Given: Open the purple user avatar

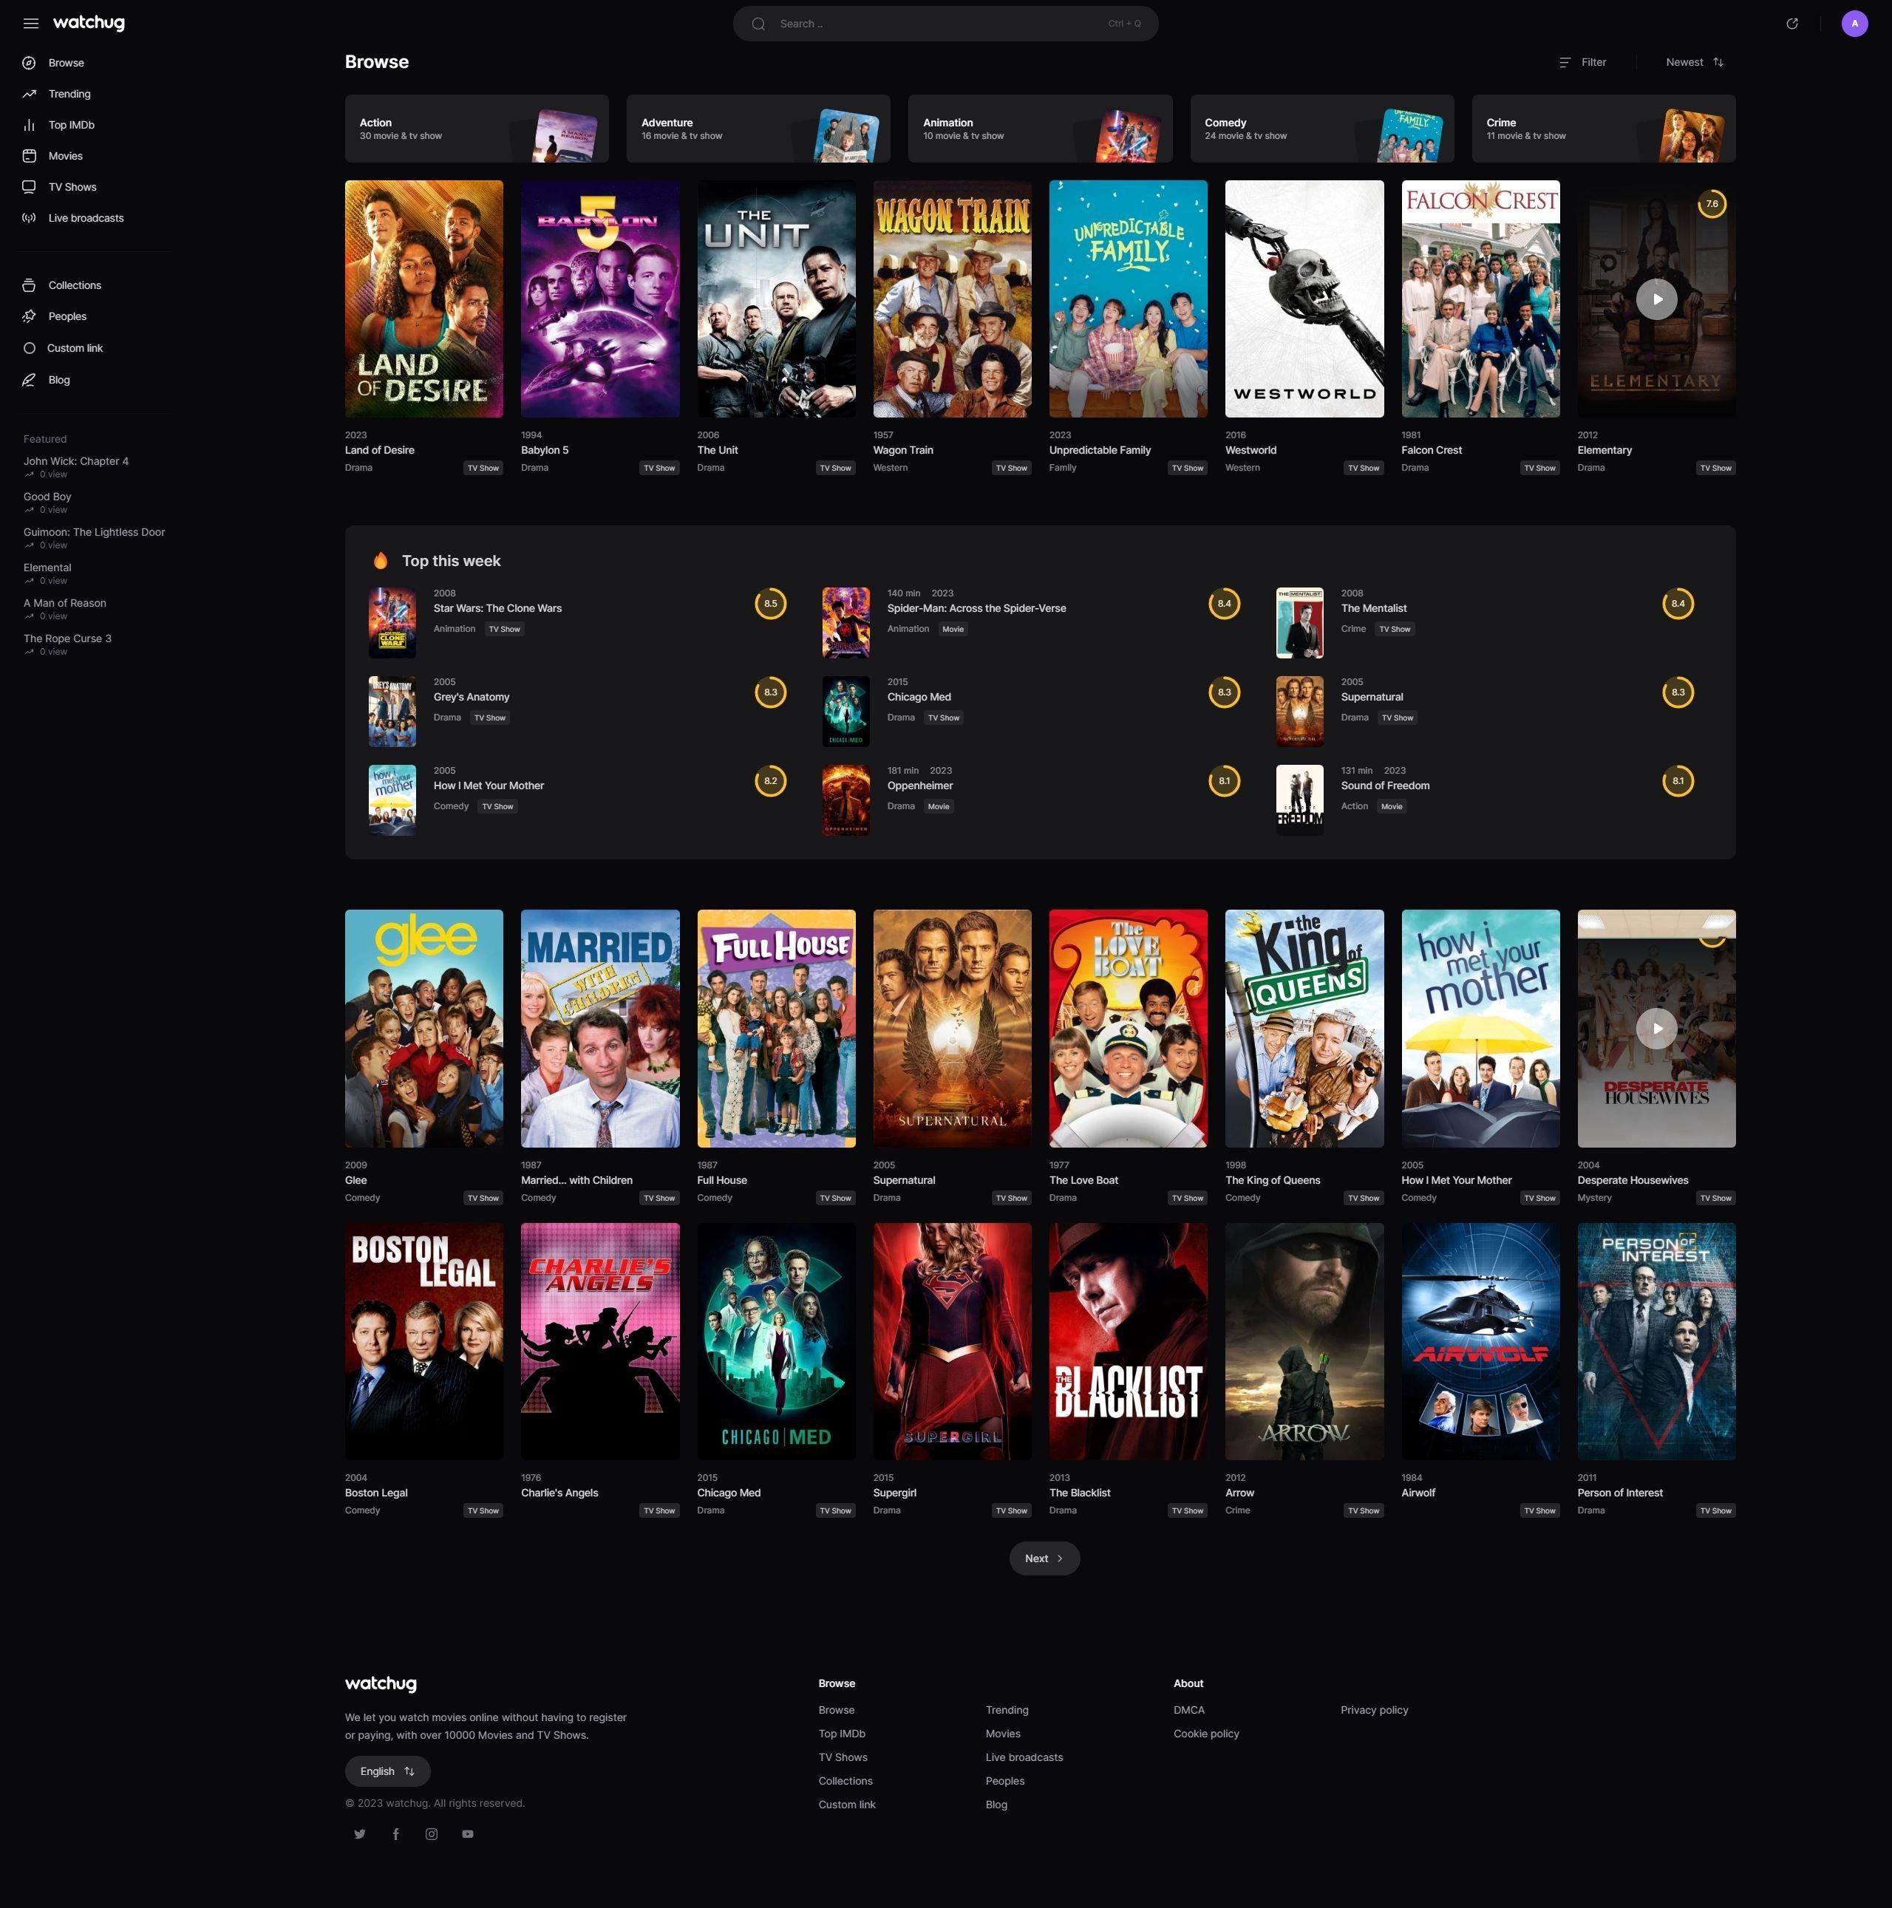Looking at the screenshot, I should click(x=1854, y=24).
